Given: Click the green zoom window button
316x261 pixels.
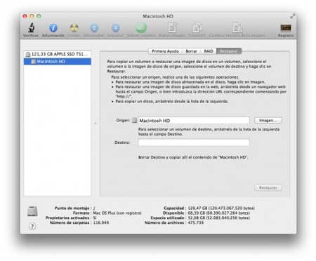Looking at the screenshot, I should [x=39, y=16].
